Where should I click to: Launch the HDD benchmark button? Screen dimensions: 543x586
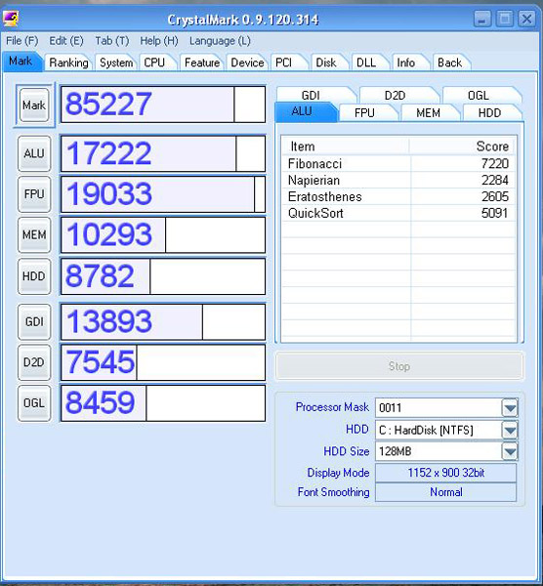coord(34,276)
